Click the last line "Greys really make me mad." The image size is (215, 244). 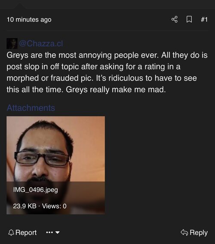coord(116,90)
